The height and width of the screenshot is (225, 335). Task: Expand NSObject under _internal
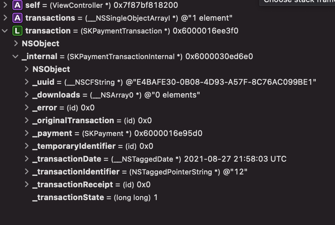coord(27,69)
